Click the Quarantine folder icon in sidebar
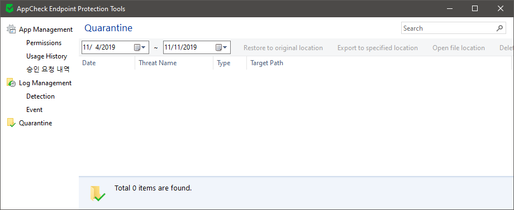 point(11,123)
